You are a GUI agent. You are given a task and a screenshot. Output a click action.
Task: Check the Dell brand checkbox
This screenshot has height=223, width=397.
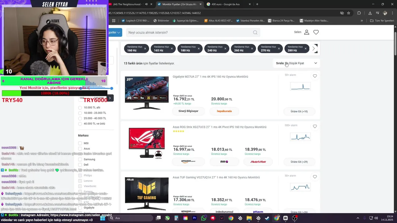[80, 165]
